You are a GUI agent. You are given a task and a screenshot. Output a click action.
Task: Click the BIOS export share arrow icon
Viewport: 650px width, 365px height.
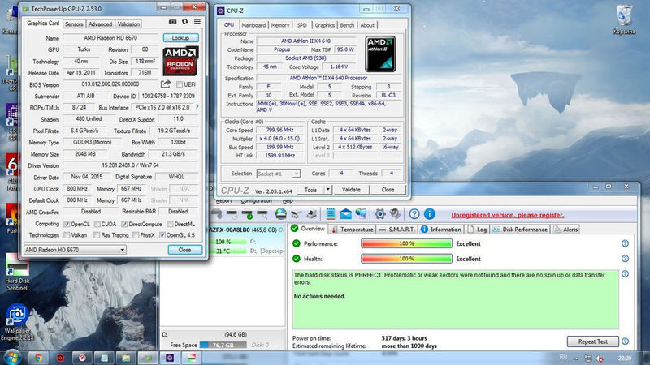tap(166, 84)
